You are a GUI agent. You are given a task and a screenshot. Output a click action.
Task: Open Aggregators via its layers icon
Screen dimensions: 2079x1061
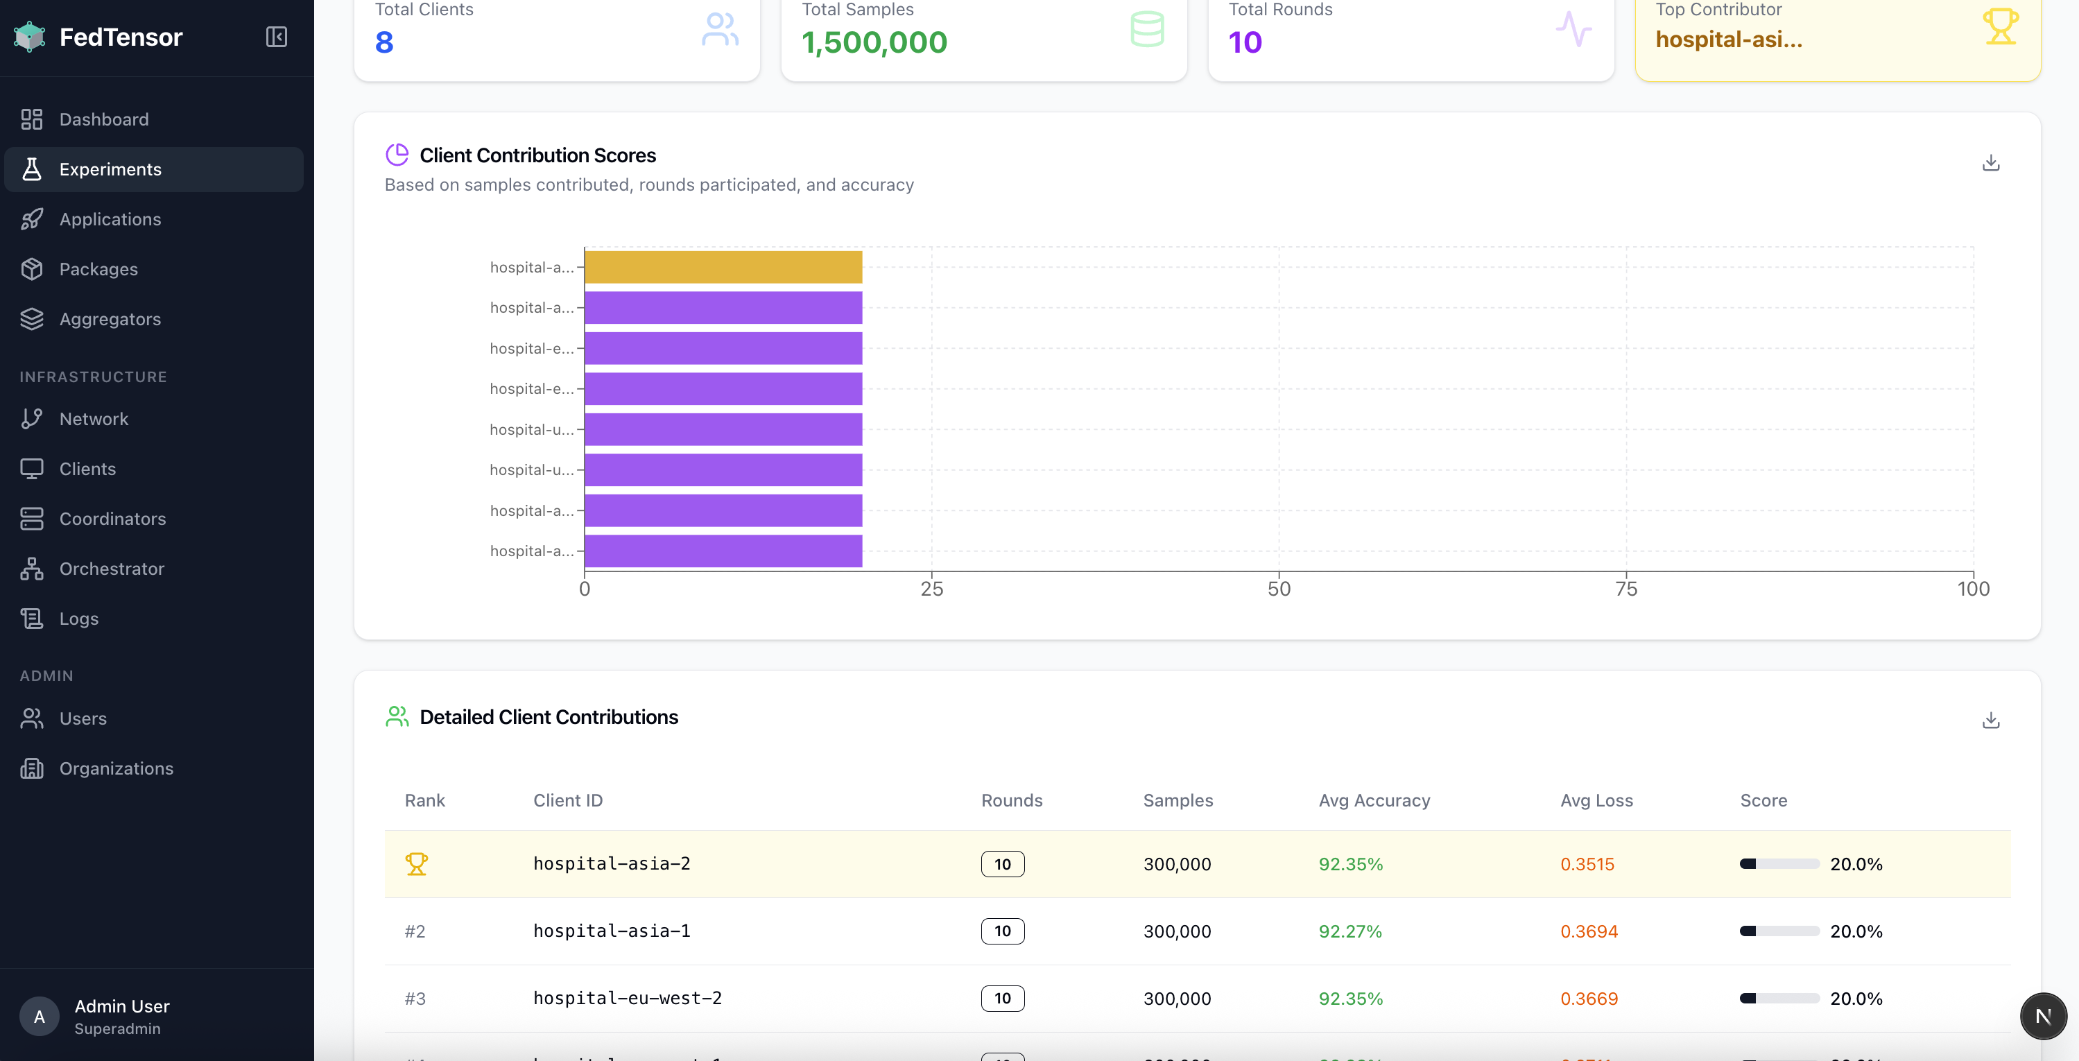pyautogui.click(x=33, y=320)
